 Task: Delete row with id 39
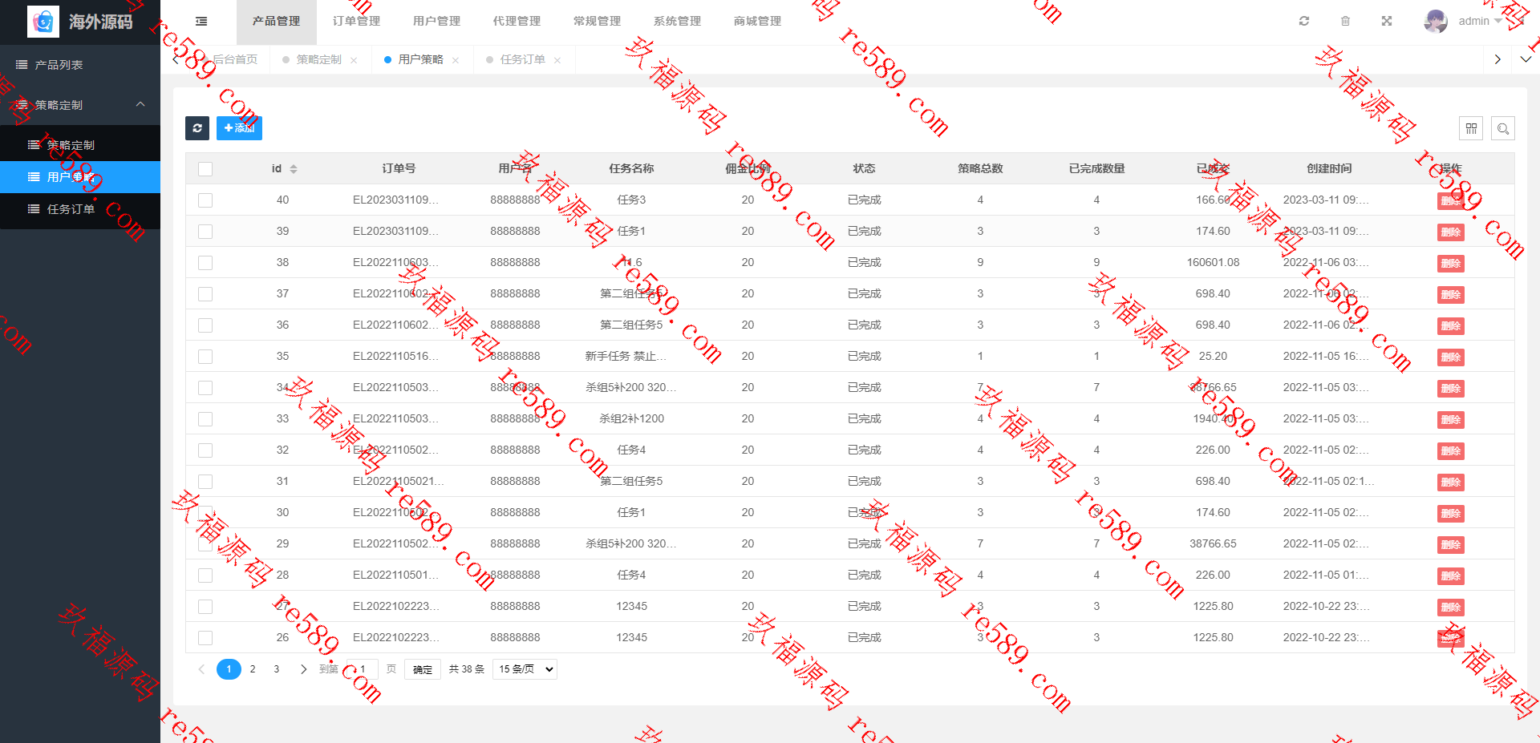tap(1450, 232)
